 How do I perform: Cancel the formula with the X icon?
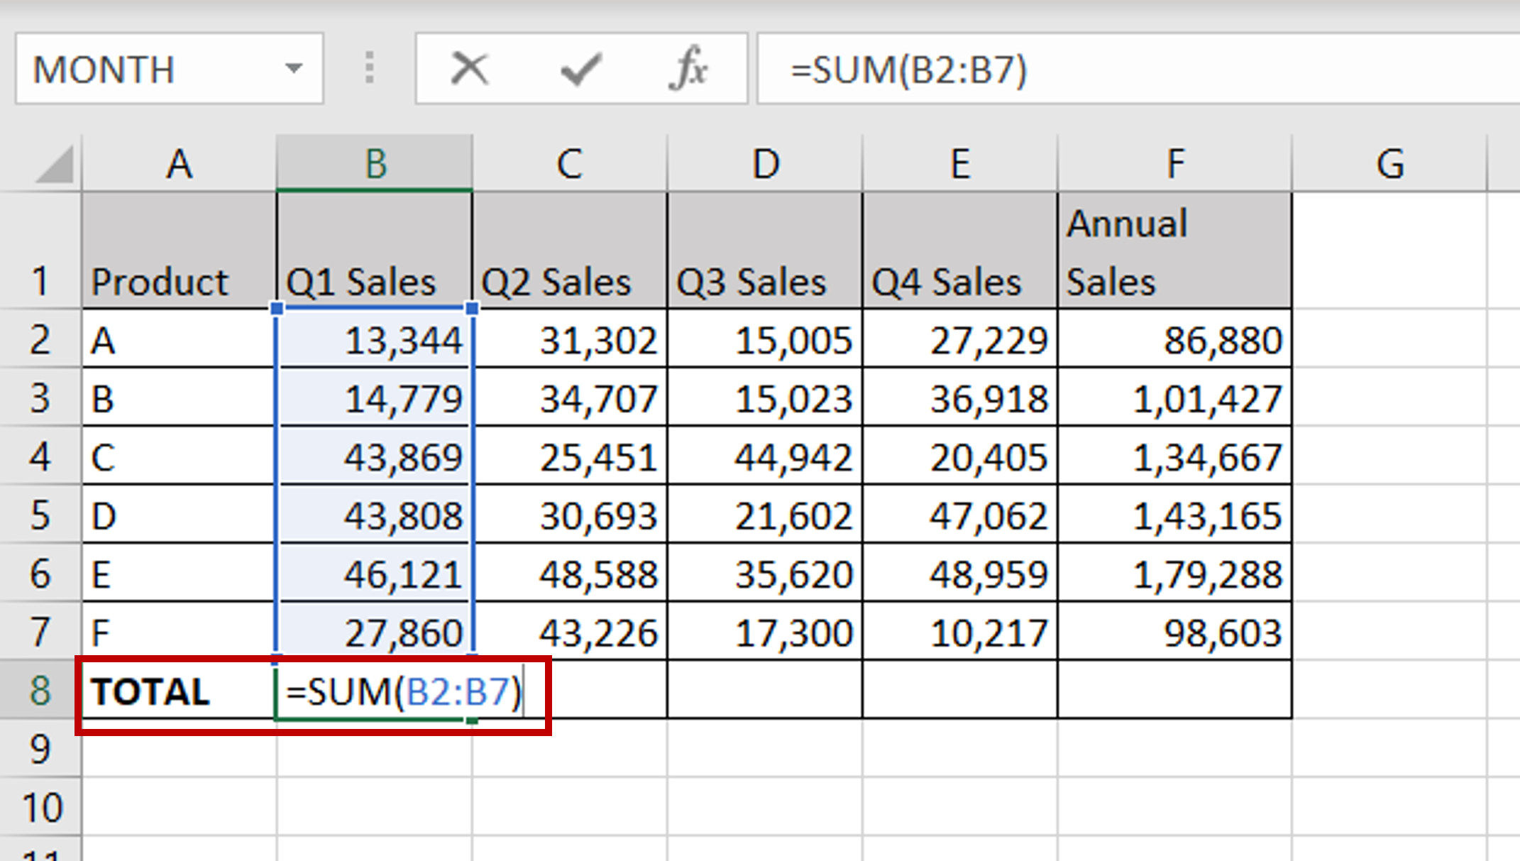pyautogui.click(x=468, y=68)
